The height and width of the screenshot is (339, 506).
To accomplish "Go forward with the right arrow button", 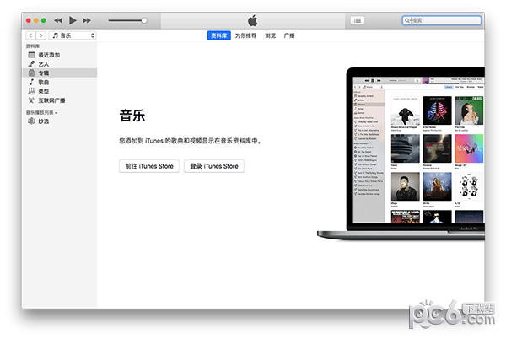I will [40, 35].
